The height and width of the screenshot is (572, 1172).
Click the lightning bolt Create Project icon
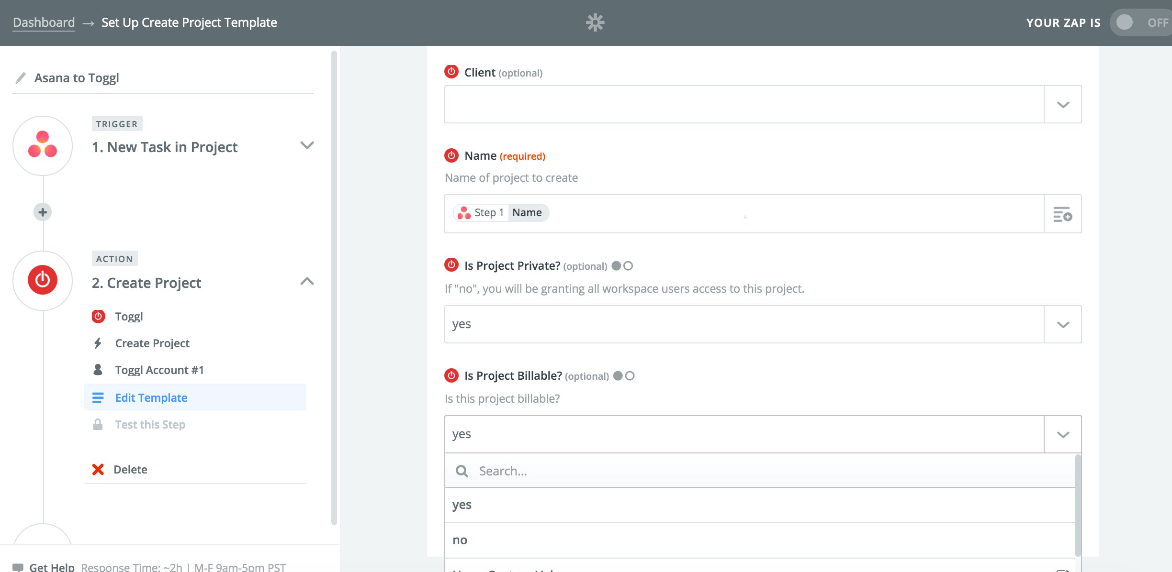click(x=98, y=343)
